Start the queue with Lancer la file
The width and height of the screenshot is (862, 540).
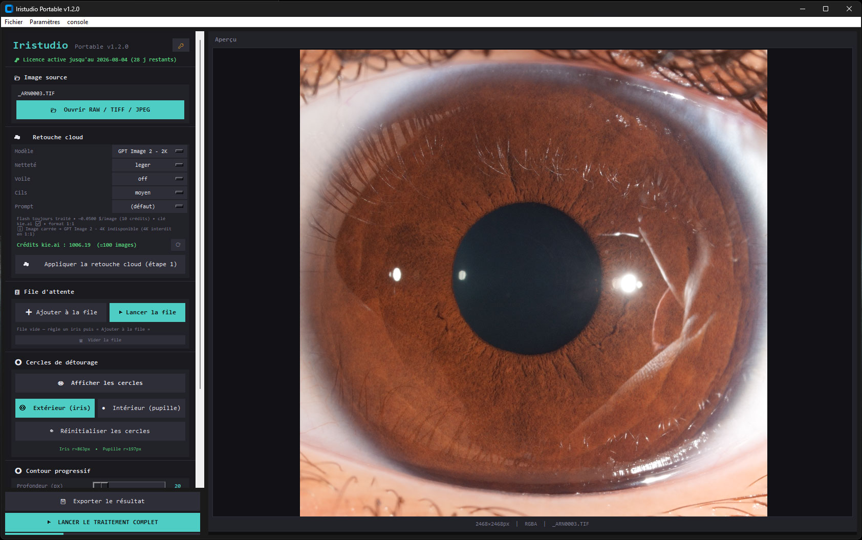click(147, 312)
